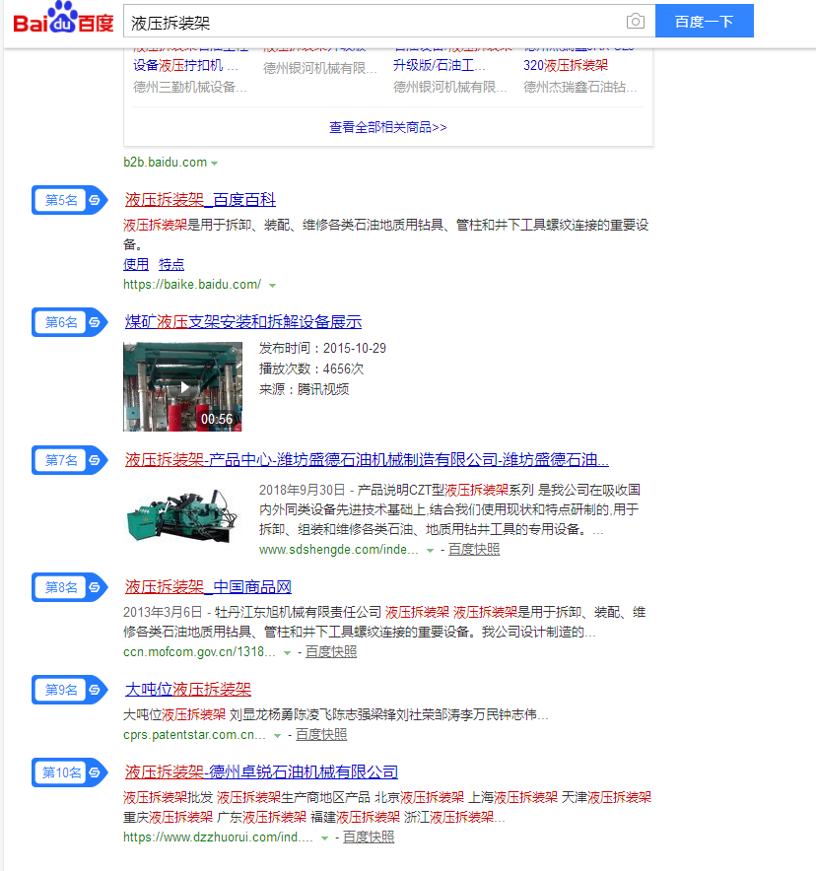Open 百度快照 for the patentstar result
816x871 pixels.
point(321,735)
